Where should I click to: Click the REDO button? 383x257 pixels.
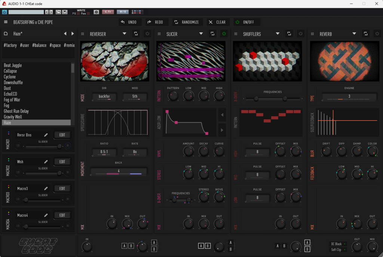(x=156, y=22)
